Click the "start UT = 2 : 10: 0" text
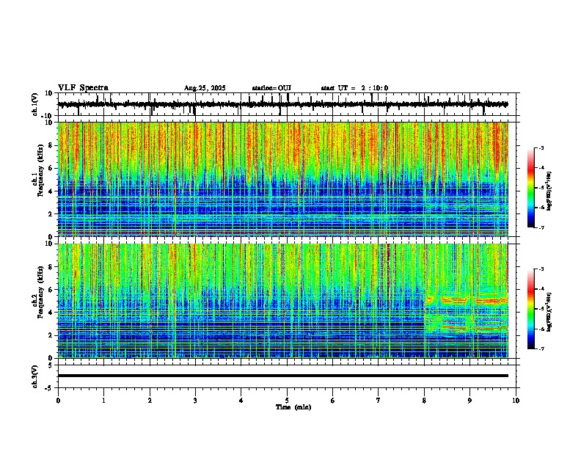 coord(354,88)
